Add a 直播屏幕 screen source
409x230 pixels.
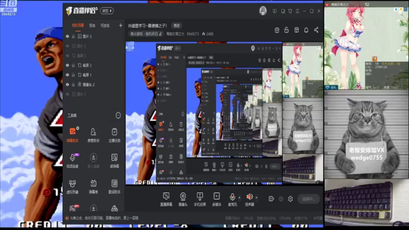click(166, 199)
